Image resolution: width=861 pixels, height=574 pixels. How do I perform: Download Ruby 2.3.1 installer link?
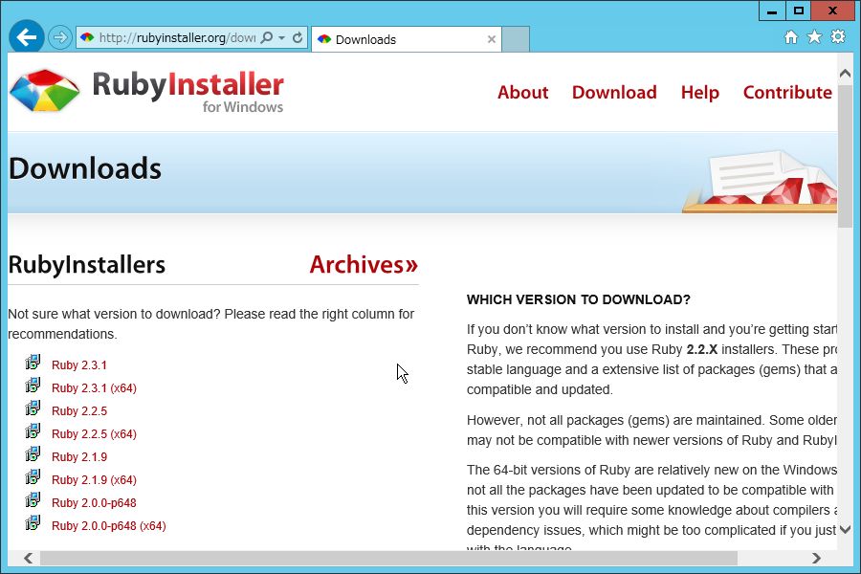79,365
